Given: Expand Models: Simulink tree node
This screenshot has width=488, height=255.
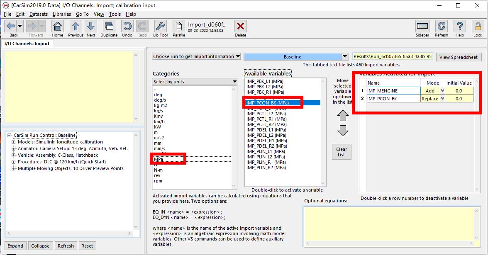Looking at the screenshot, I should [x=13, y=142].
